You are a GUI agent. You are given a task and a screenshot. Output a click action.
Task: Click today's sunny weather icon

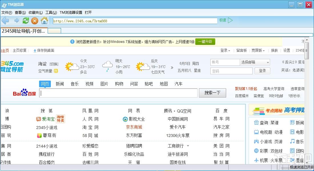[72, 66]
